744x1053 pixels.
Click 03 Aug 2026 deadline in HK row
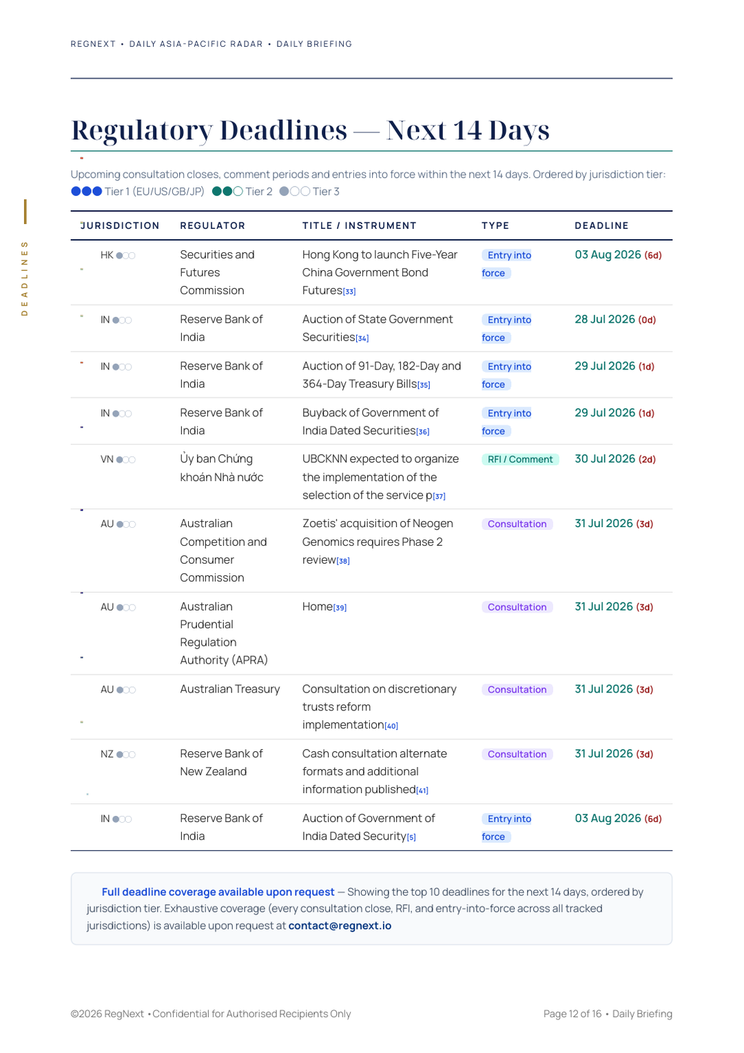618,254
